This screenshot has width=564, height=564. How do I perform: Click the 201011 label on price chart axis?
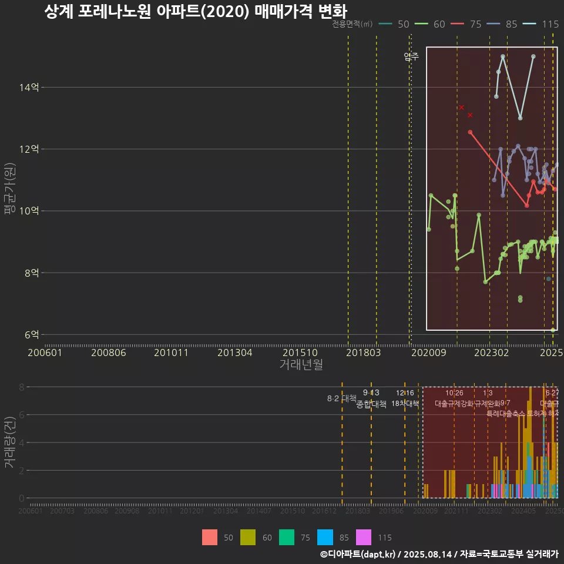tap(171, 352)
